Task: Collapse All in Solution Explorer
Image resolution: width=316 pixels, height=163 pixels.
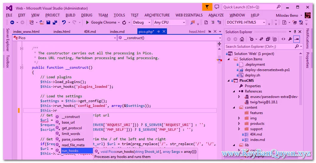Action: point(268,39)
